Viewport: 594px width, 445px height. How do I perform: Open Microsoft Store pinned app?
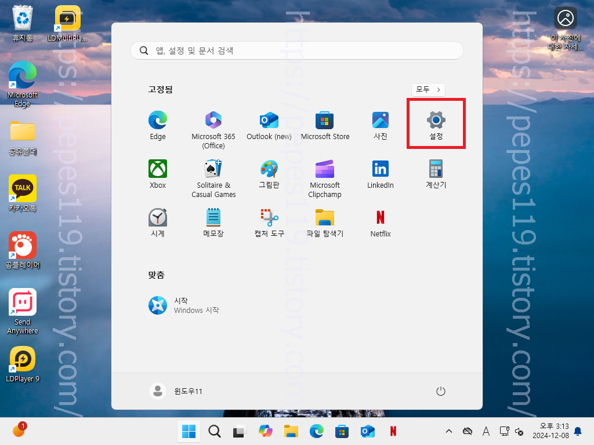[x=325, y=126]
